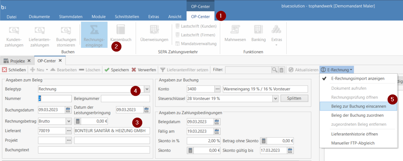Open calendar picker for Buchungsdatum
403x161 pixels.
click(x=70, y=110)
